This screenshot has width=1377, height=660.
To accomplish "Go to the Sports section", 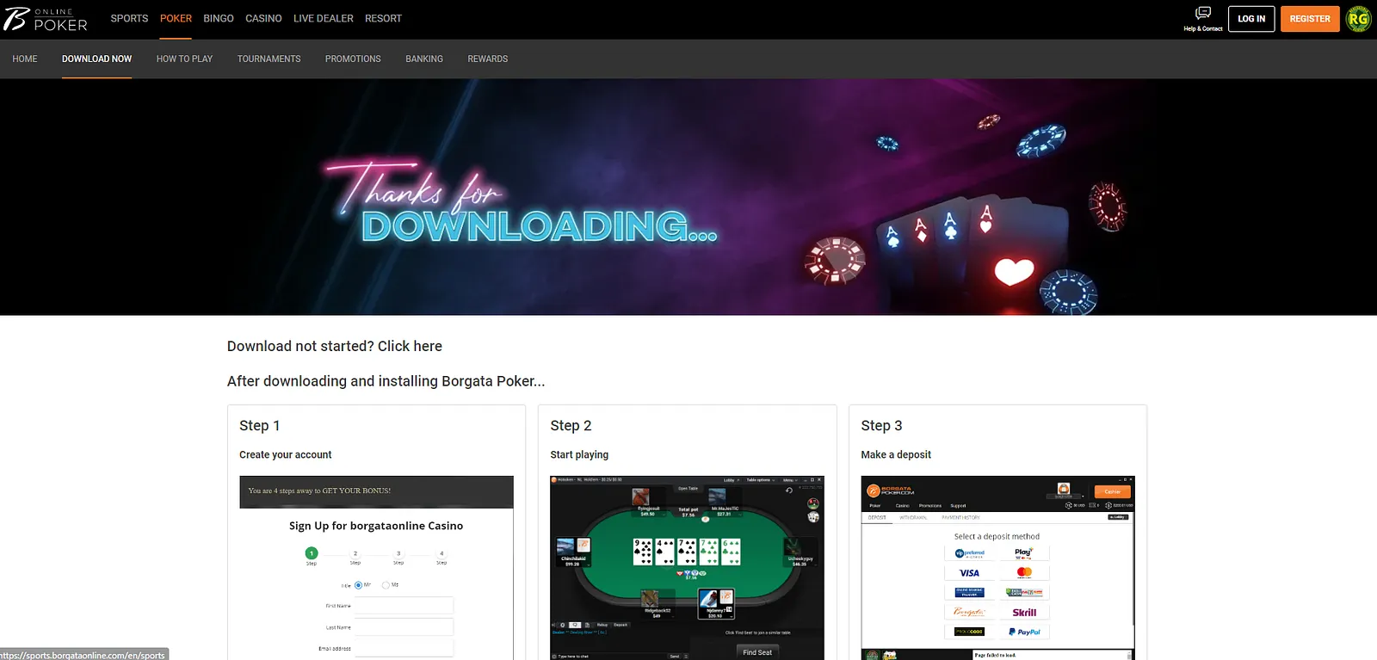I will (129, 18).
